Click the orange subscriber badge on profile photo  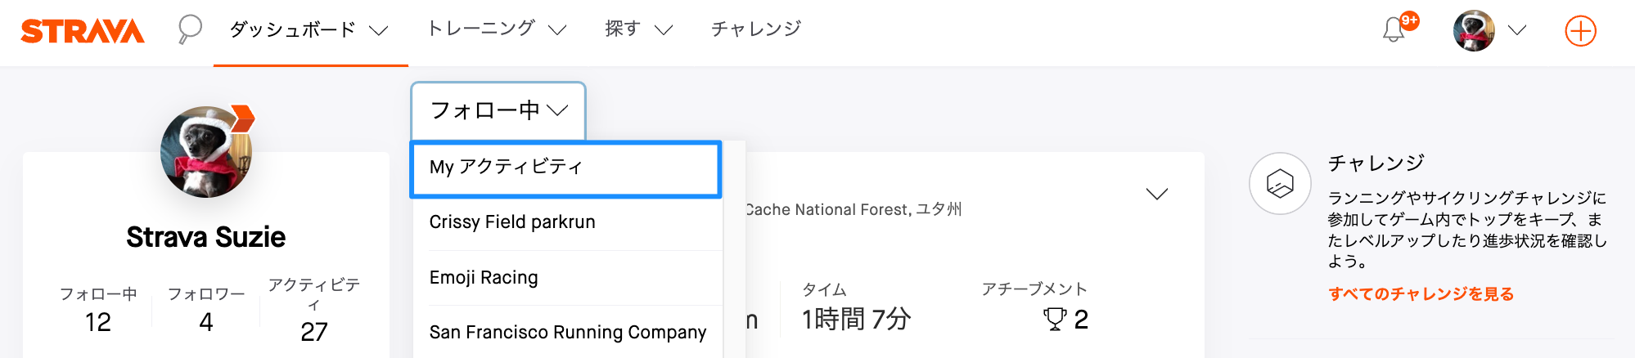(x=242, y=118)
